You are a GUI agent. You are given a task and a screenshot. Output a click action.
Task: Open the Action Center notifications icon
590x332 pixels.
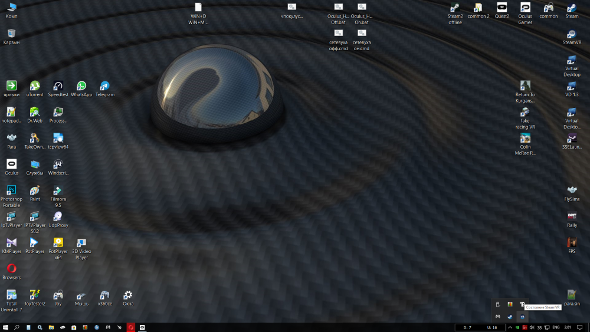[x=580, y=327]
